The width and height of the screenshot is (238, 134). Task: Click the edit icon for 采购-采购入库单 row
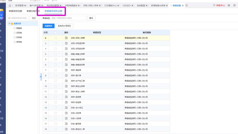click(x=66, y=38)
